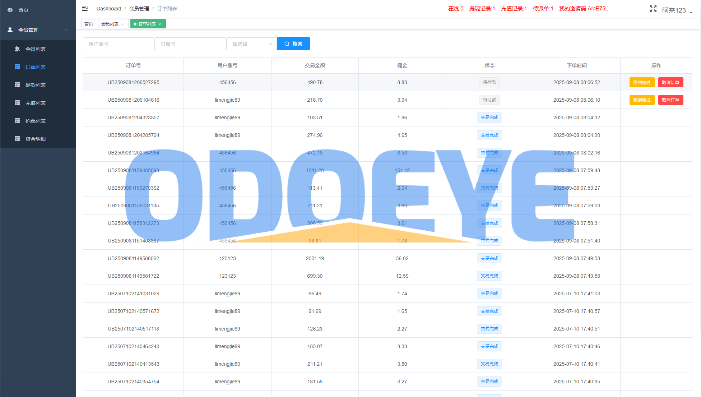Viewport: 701px width, 397px height.
Task: Click 取消订单 for order UB2509081206104616
Action: point(670,100)
